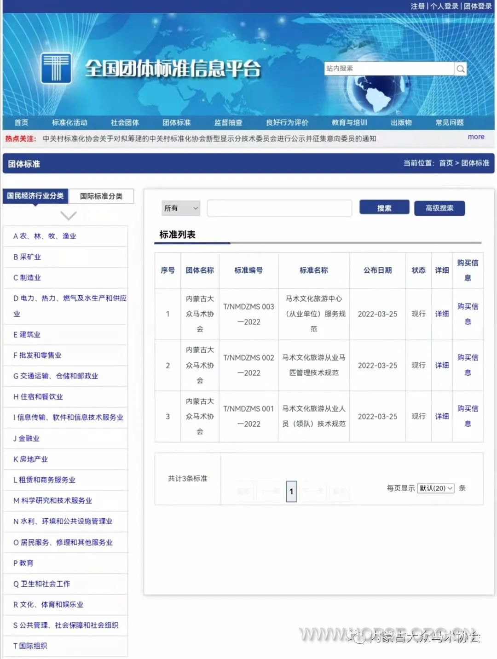
Task: Click the standards keyword search field
Action: point(279,208)
